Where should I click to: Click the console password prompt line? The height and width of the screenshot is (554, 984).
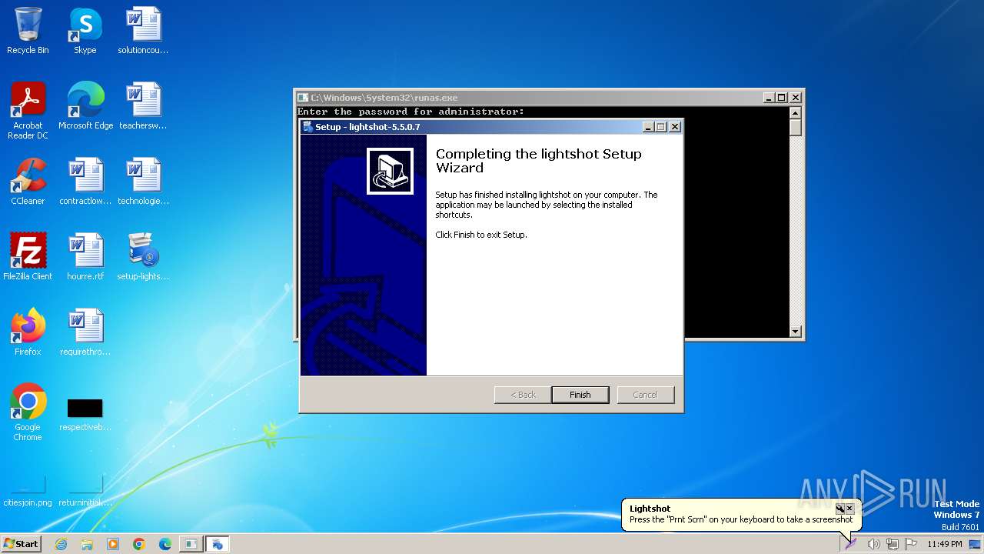click(x=411, y=112)
